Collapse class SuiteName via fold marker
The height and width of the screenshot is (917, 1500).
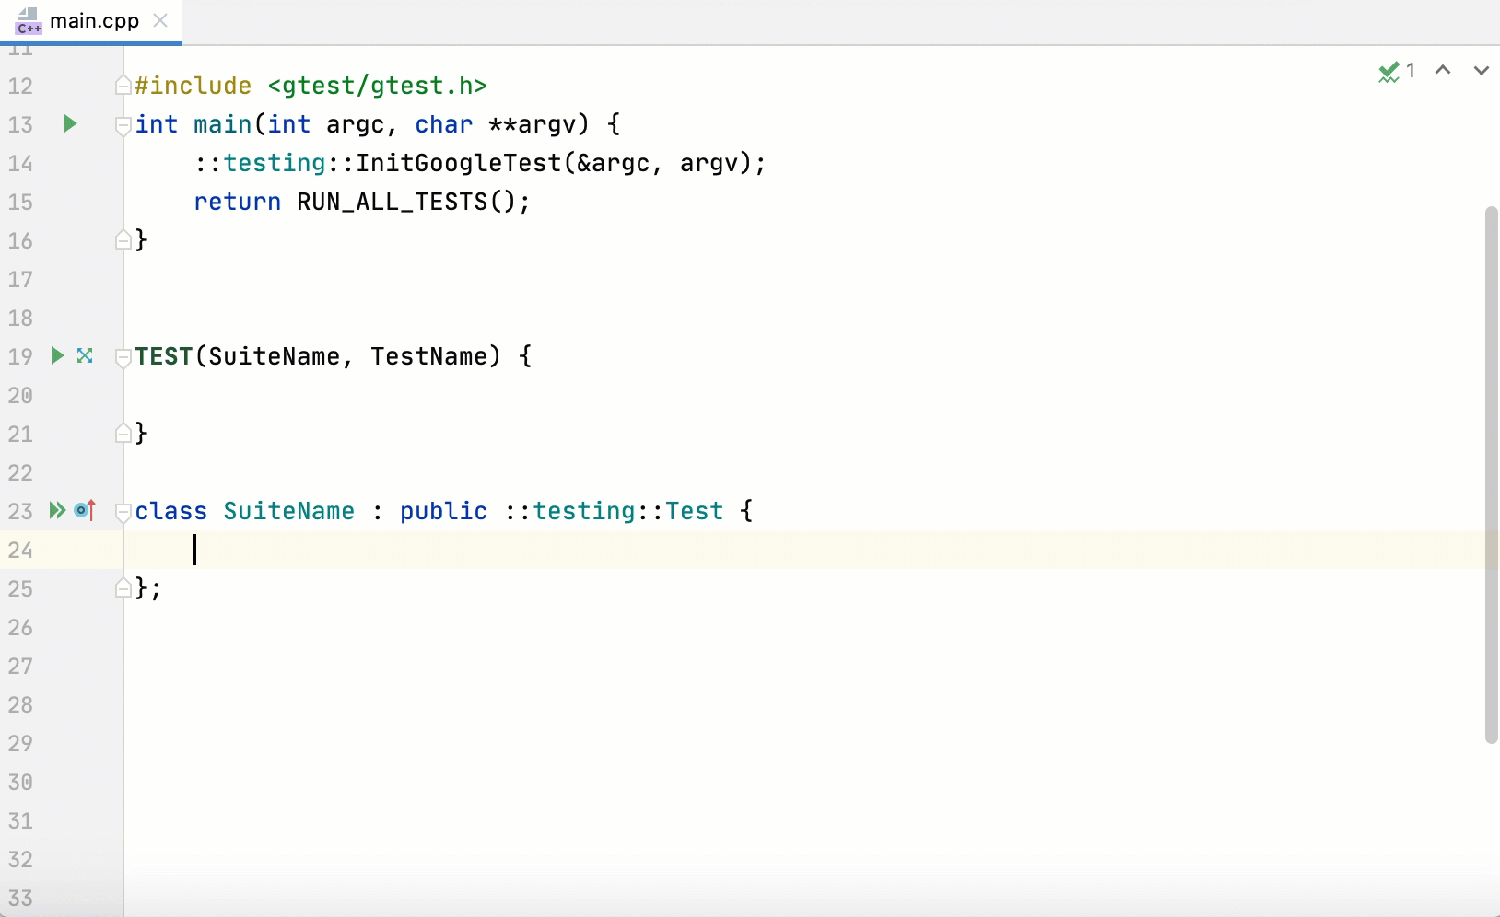(x=122, y=513)
